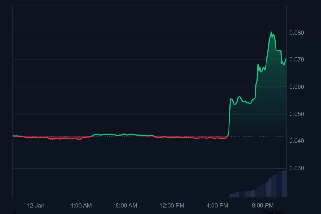321x214 pixels.
Task: Click the 0.060 price axis label
Action: click(296, 87)
